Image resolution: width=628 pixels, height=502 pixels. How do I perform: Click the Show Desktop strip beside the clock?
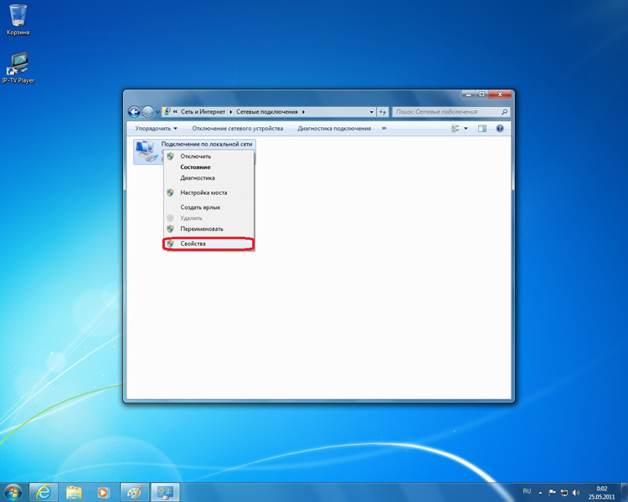pos(624,493)
